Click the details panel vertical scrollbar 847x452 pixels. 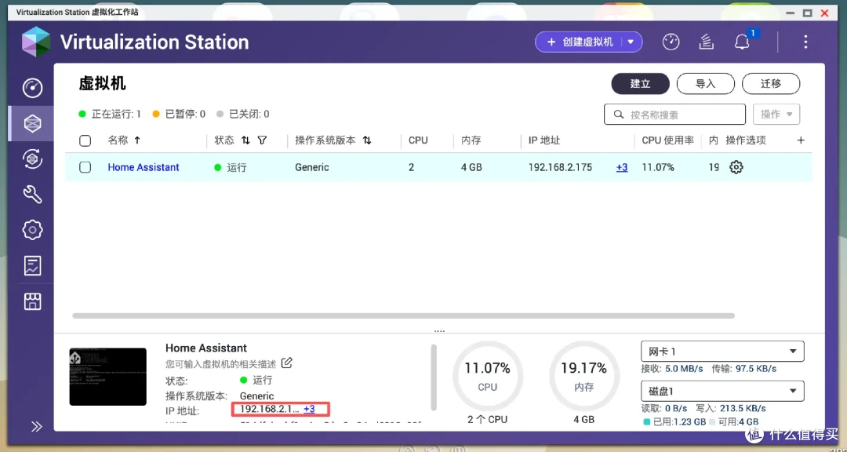click(x=433, y=377)
